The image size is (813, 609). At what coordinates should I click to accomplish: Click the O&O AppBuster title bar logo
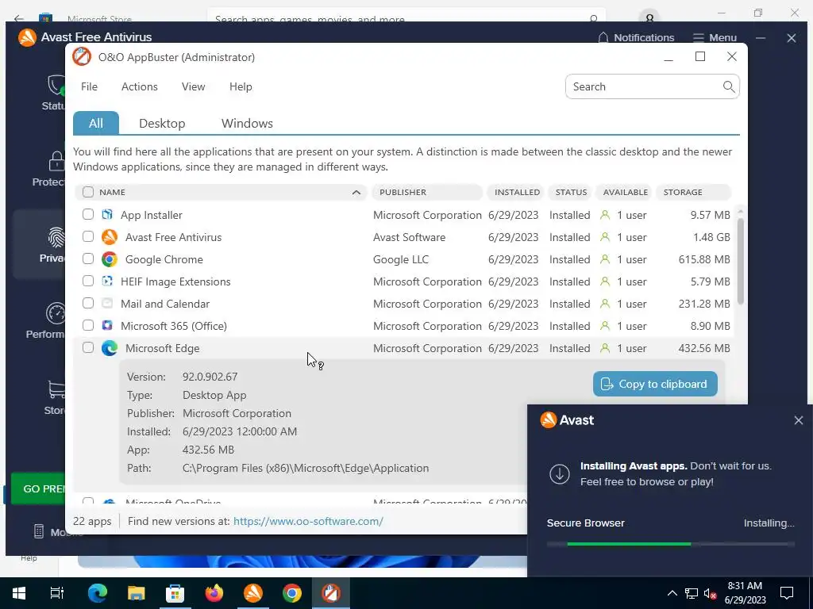82,57
